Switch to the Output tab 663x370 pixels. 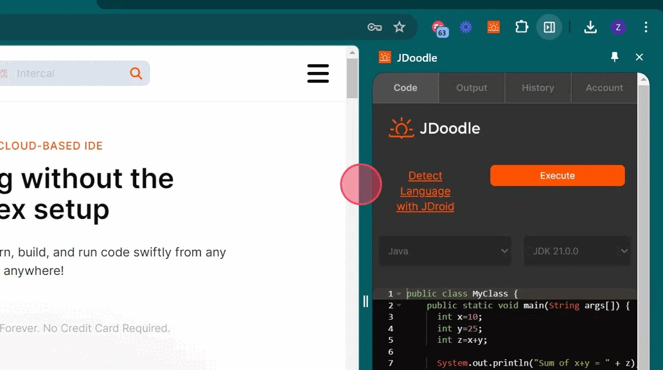pos(472,88)
